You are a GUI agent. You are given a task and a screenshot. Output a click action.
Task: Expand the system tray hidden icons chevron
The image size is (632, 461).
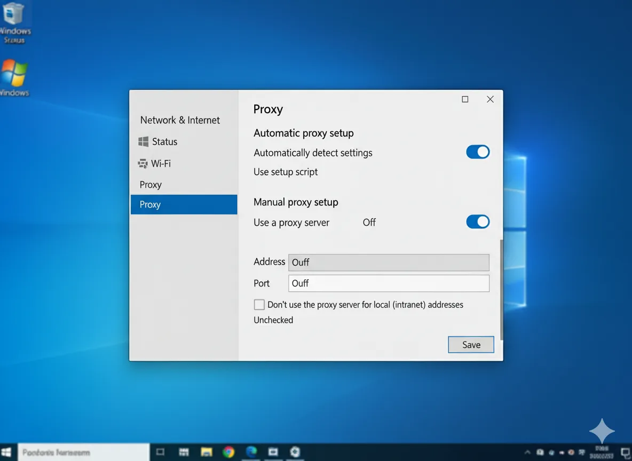point(528,452)
